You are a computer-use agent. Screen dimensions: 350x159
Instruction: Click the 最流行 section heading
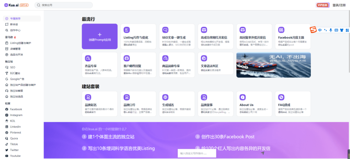tap(88, 19)
